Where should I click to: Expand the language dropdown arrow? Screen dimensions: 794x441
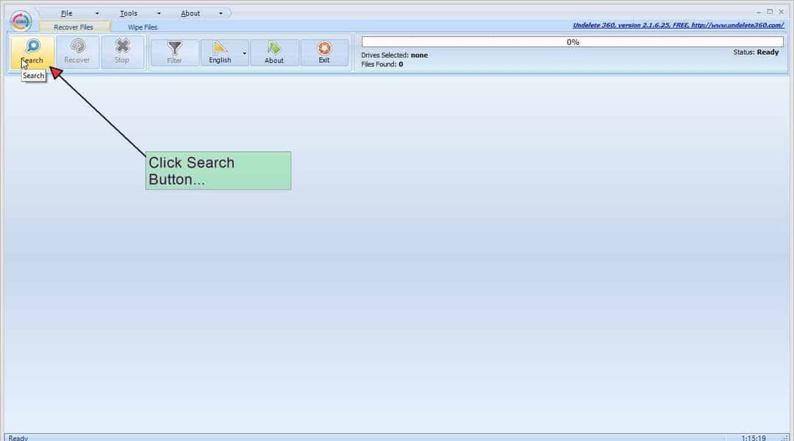click(x=245, y=53)
